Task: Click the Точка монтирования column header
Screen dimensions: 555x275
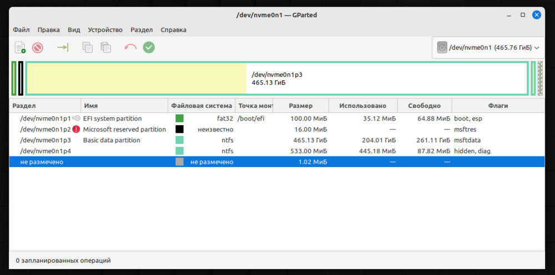Action: point(254,106)
